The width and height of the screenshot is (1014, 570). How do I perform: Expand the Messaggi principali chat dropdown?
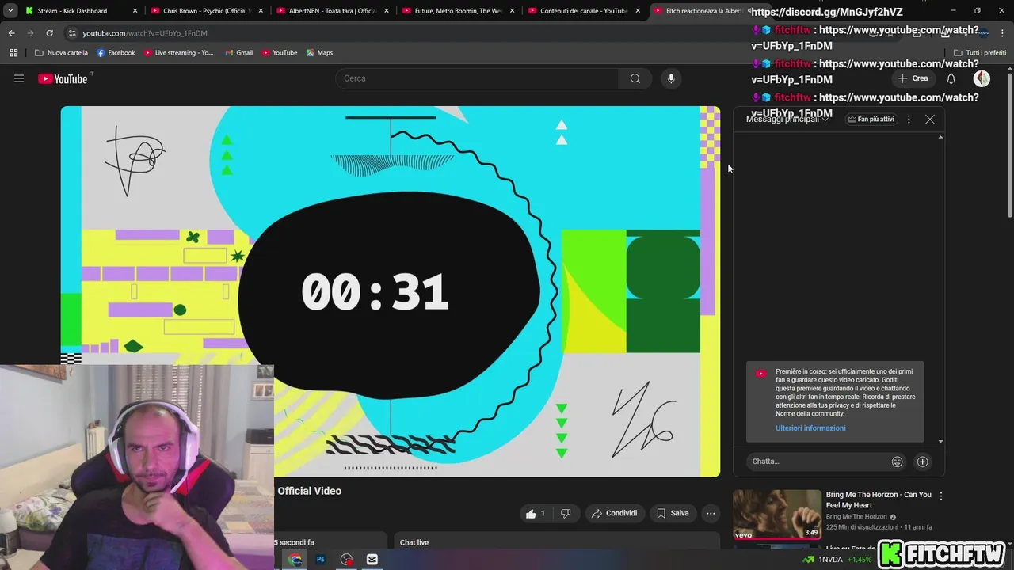[x=787, y=119]
